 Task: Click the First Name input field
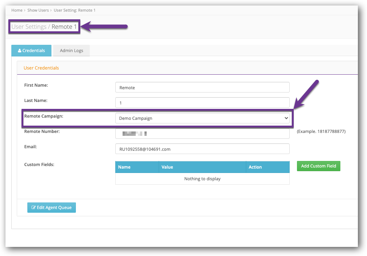pyautogui.click(x=202, y=87)
